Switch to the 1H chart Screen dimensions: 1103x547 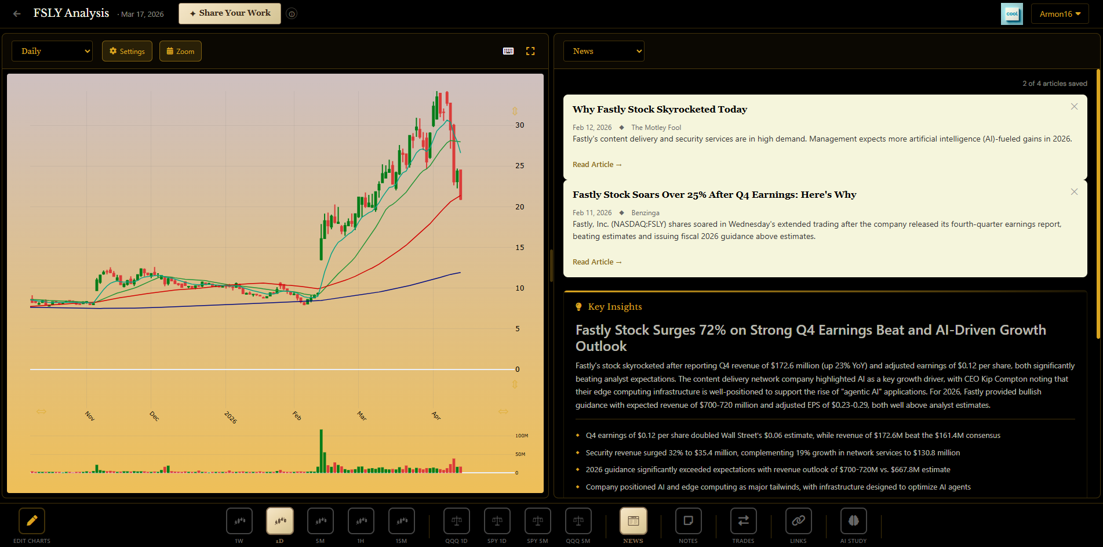[x=361, y=521]
